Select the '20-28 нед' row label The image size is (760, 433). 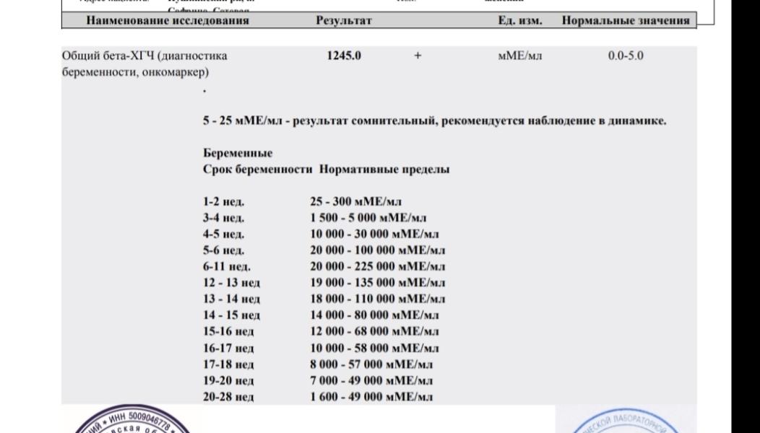point(228,397)
